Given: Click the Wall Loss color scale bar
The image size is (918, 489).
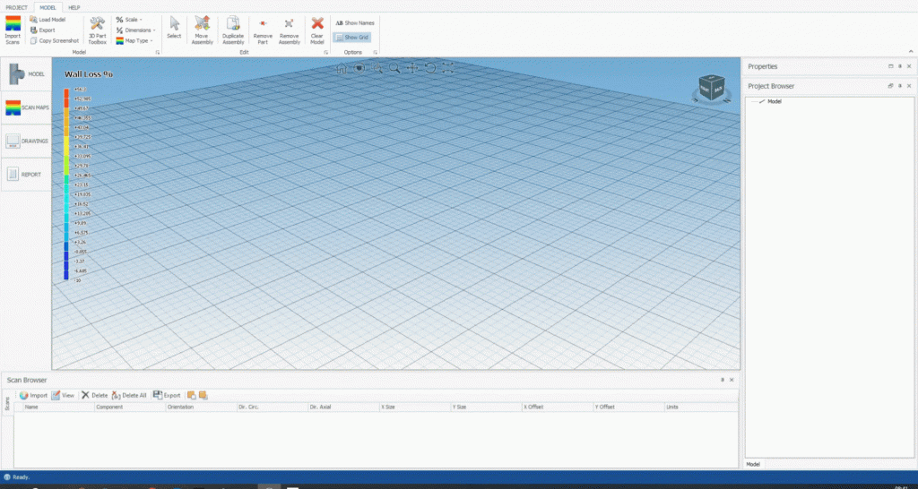Looking at the screenshot, I should (66, 184).
